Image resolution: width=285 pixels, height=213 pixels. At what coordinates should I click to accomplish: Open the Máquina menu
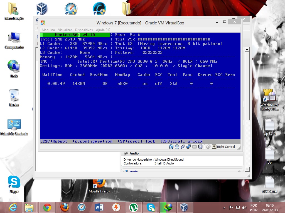(x=48, y=30)
